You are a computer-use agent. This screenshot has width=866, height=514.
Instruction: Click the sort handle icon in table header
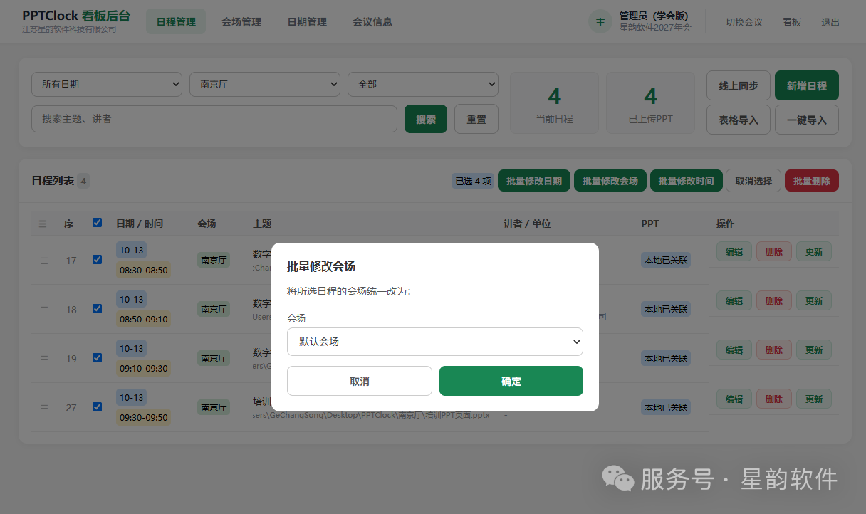tap(43, 224)
